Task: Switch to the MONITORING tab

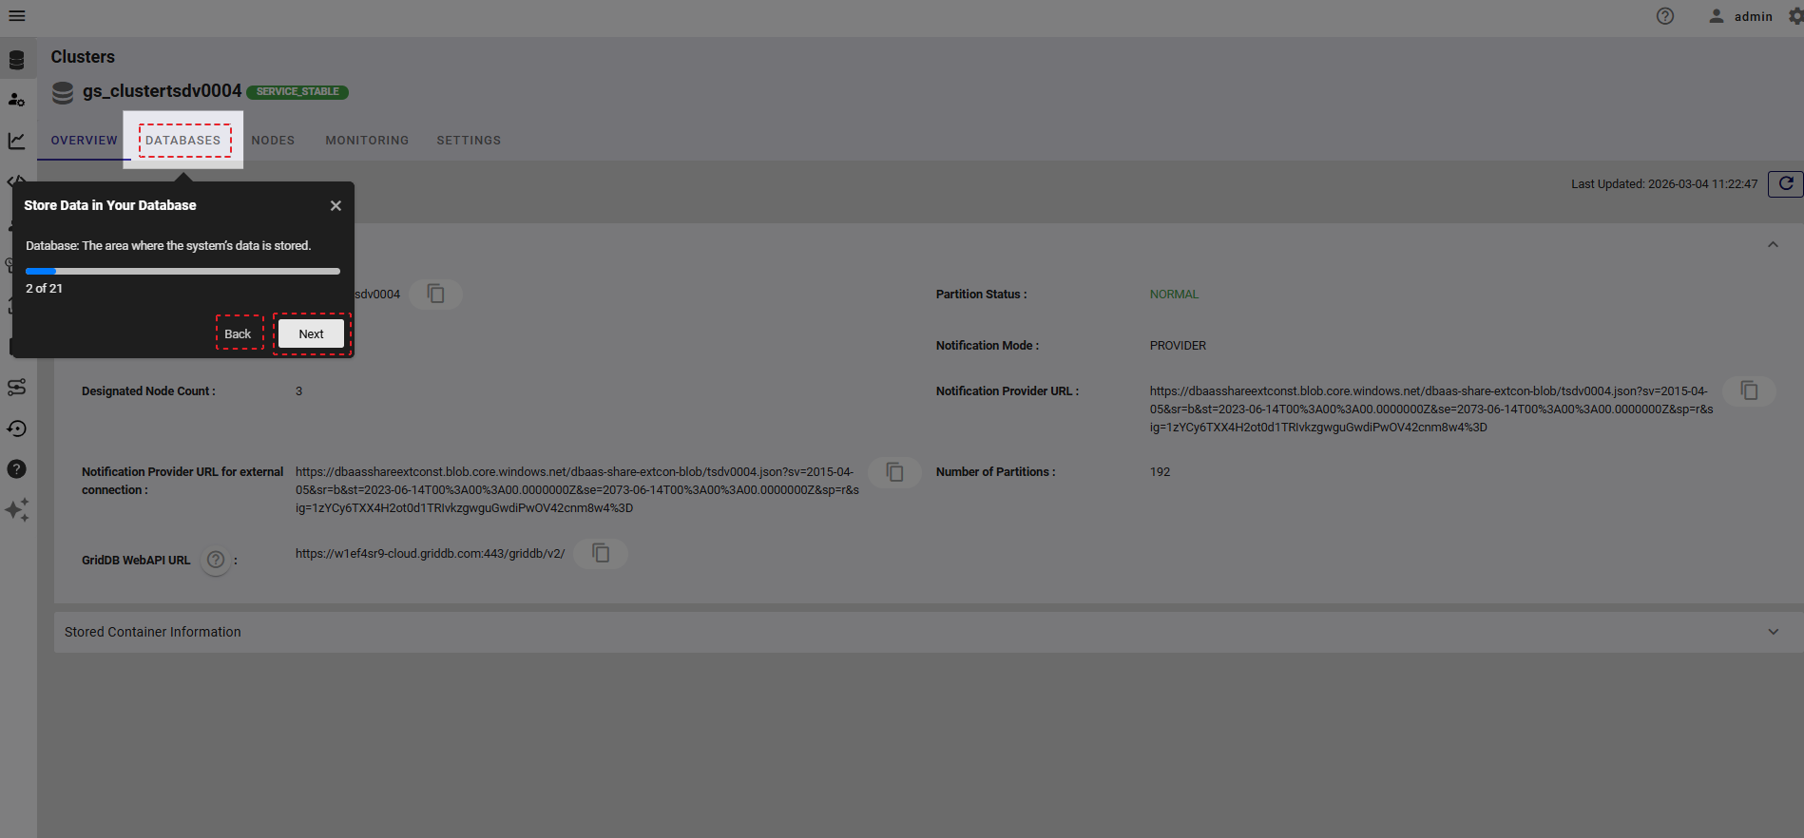Action: (x=367, y=141)
